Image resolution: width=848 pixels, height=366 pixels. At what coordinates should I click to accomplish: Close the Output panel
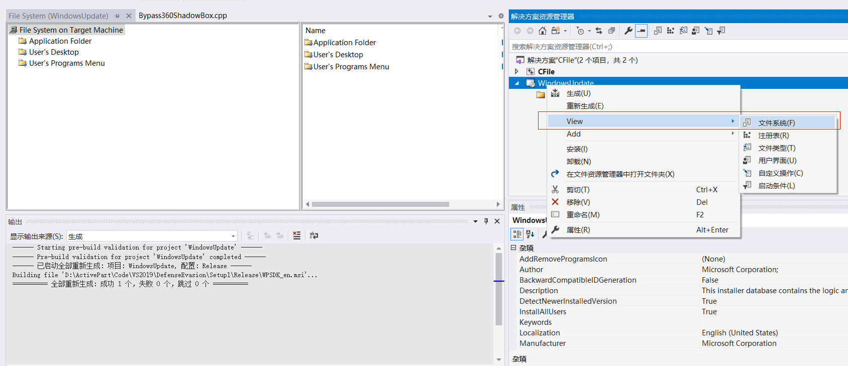[497, 221]
